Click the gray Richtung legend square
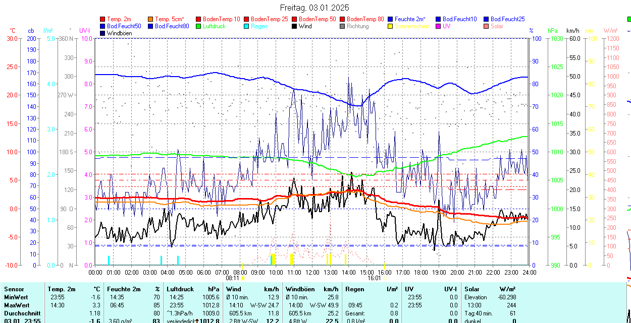Image resolution: width=631 pixels, height=323 pixels. 343,26
